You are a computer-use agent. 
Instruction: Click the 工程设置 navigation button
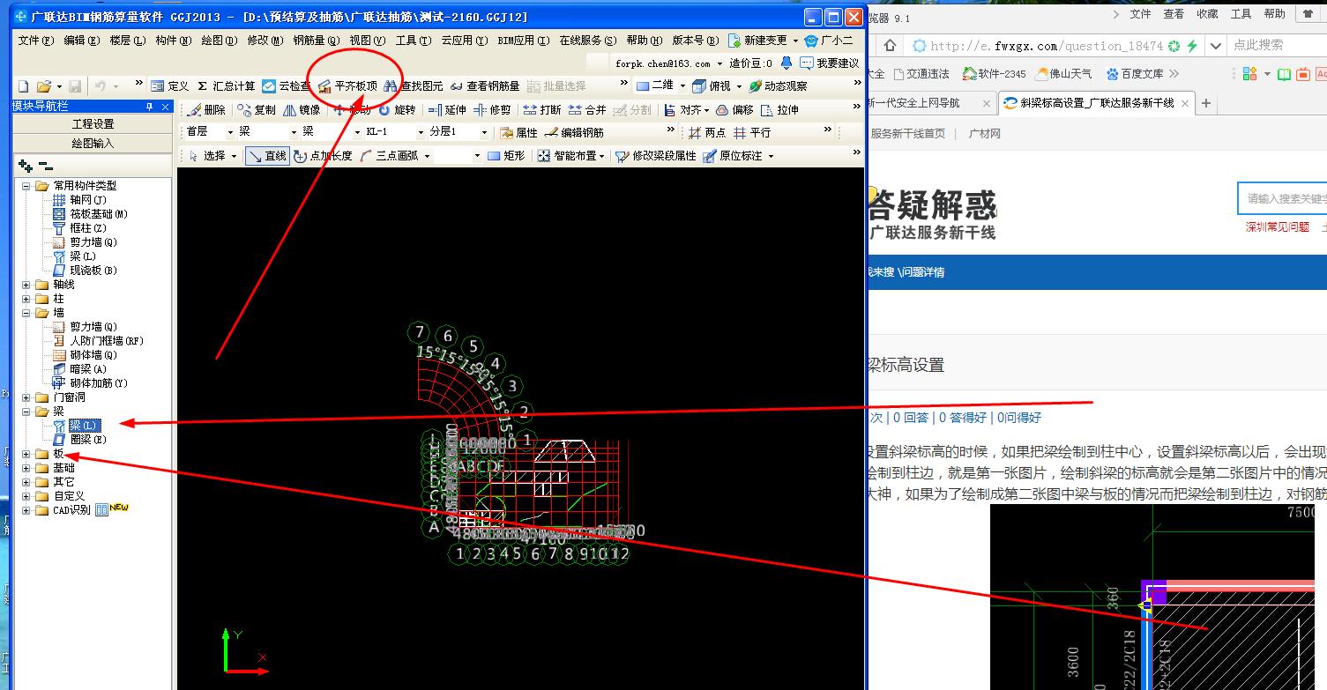93,124
